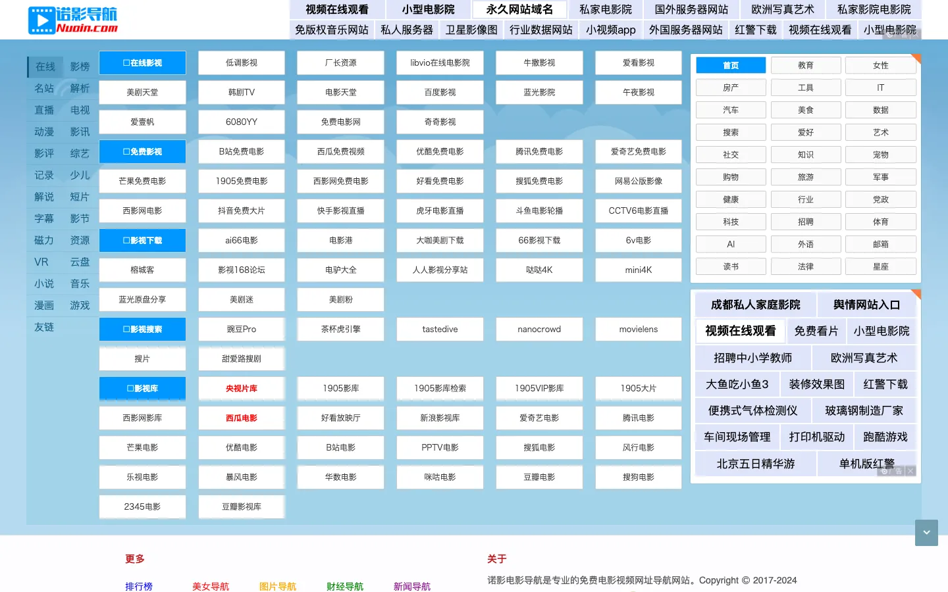948x592 pixels.
Task: Open the 大鱼吃小鱼3 ad link
Action: [737, 384]
